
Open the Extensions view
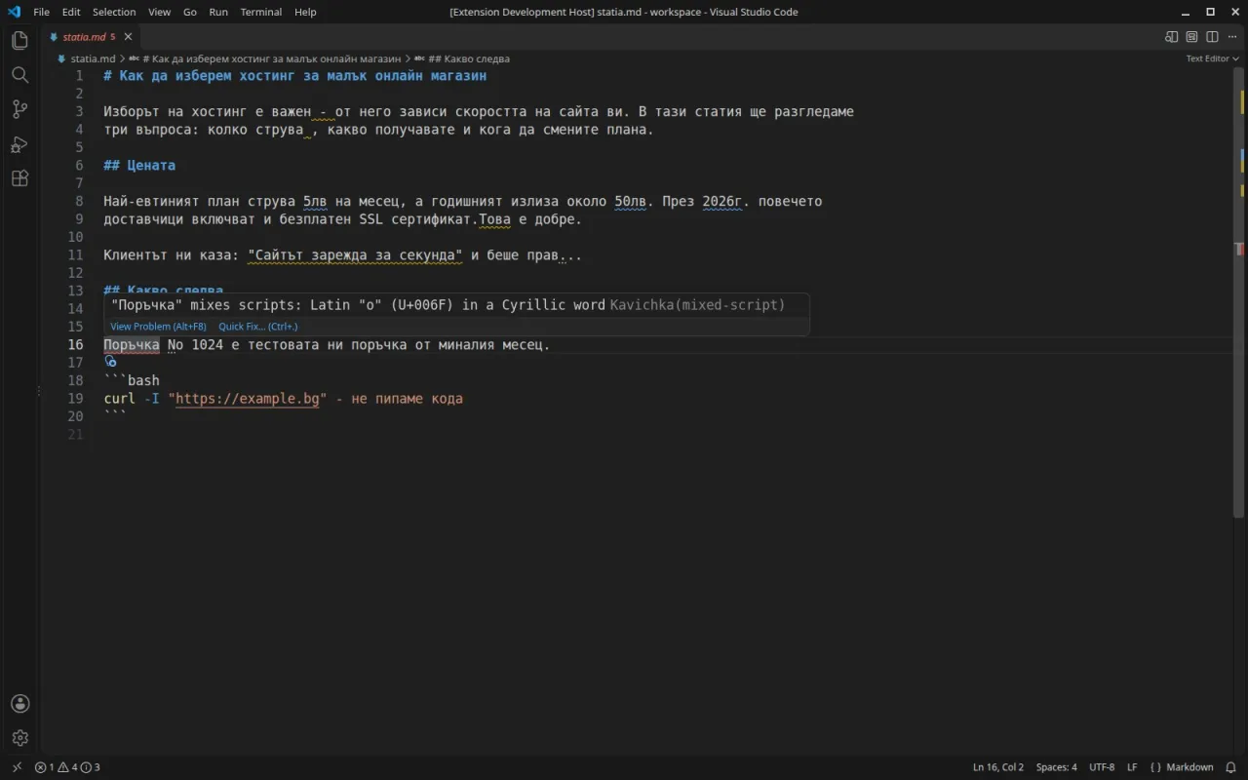tap(19, 178)
